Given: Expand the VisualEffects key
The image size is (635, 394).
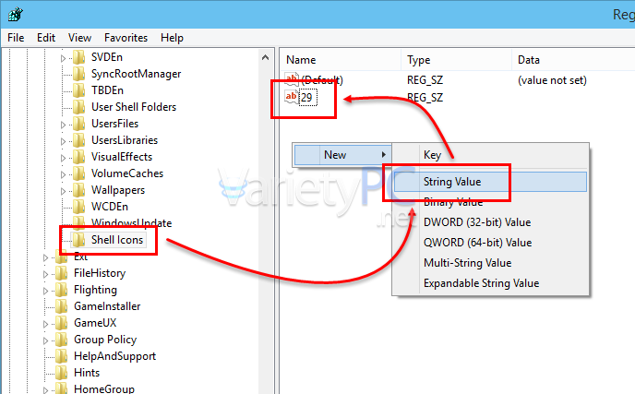Looking at the screenshot, I should click(63, 158).
